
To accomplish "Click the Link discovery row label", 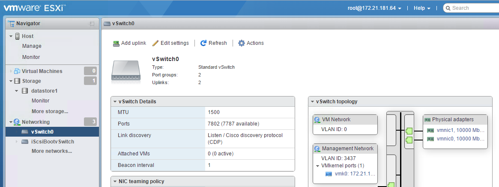I will (134, 135).
